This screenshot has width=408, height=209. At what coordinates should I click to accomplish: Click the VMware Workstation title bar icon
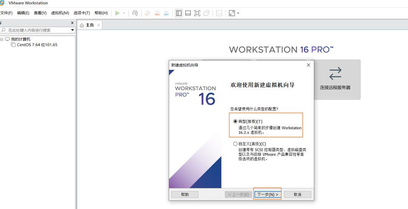2,3
